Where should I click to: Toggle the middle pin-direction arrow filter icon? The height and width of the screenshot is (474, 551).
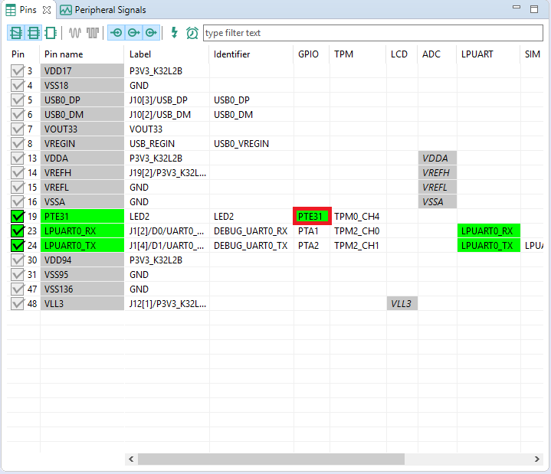click(133, 33)
